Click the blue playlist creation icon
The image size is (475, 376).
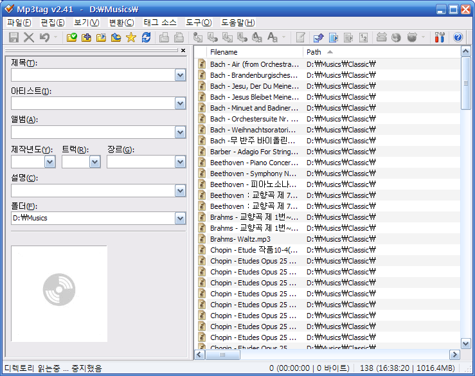334,37
